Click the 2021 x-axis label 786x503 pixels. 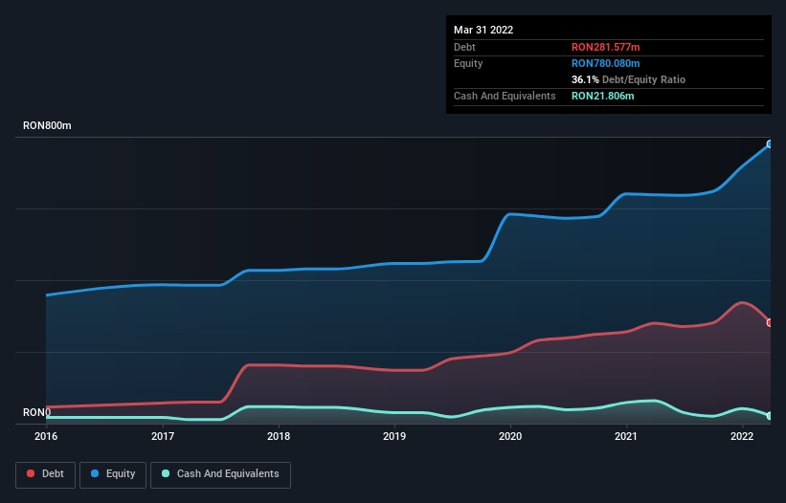tap(626, 436)
